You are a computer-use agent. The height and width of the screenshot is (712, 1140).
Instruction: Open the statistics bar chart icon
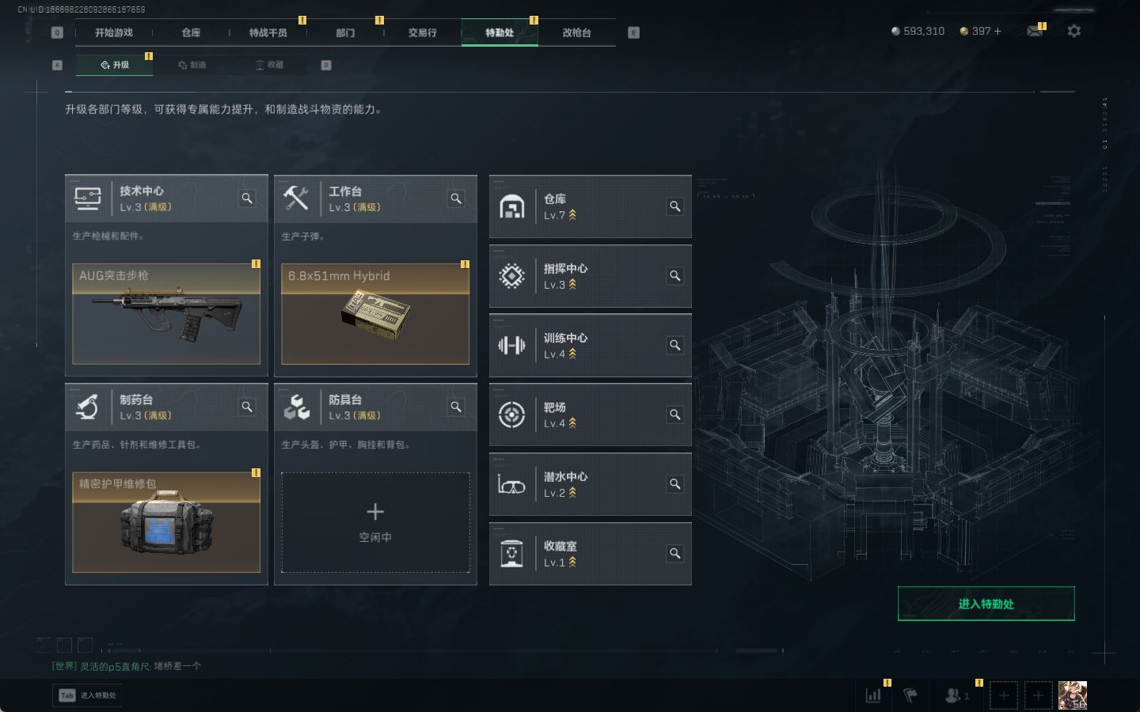pos(873,695)
